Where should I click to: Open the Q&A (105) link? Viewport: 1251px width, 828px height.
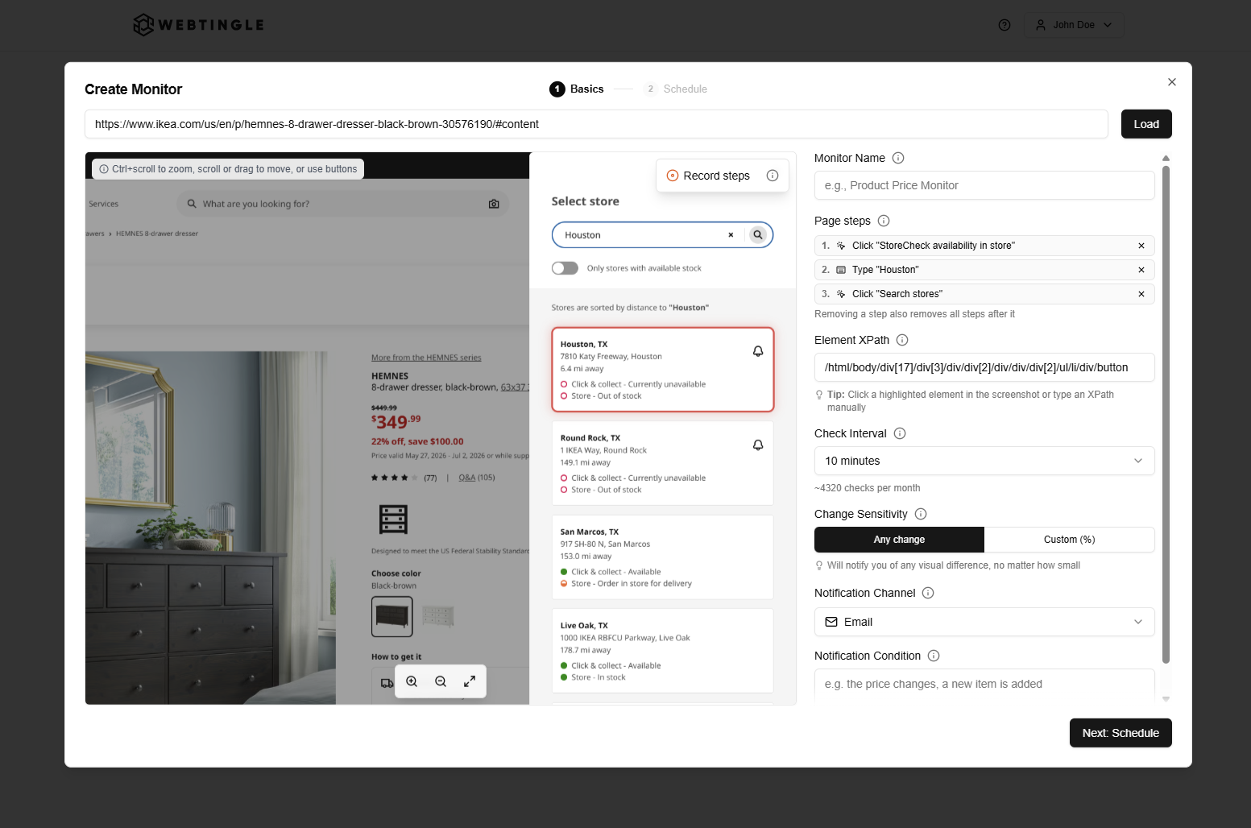[477, 478]
